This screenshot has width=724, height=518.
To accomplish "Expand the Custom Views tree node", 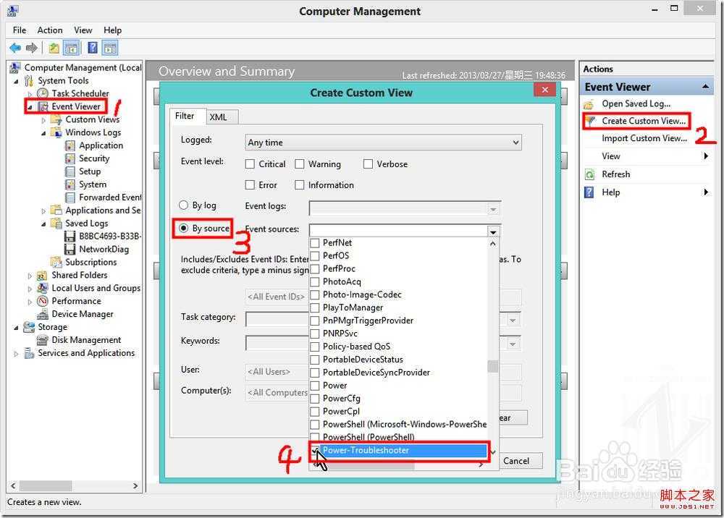I will click(x=44, y=120).
